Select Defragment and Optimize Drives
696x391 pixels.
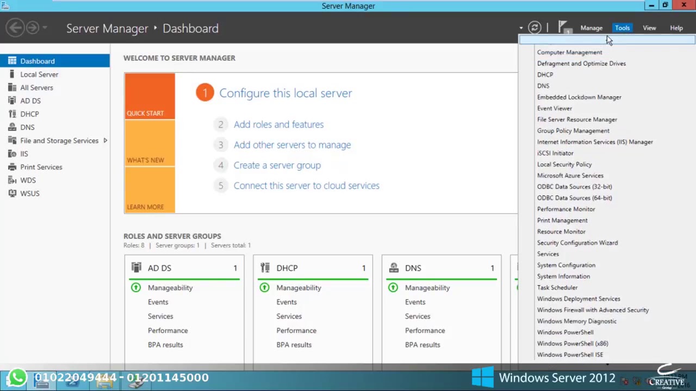pyautogui.click(x=581, y=64)
